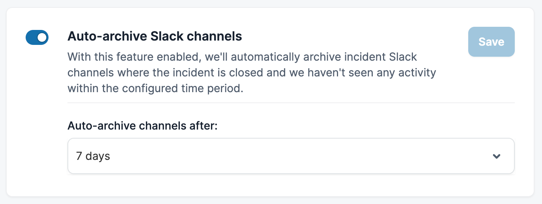This screenshot has width=542, height=204.
Task: Click the 'Auto-archive Slack channels' heading
Action: coord(155,37)
